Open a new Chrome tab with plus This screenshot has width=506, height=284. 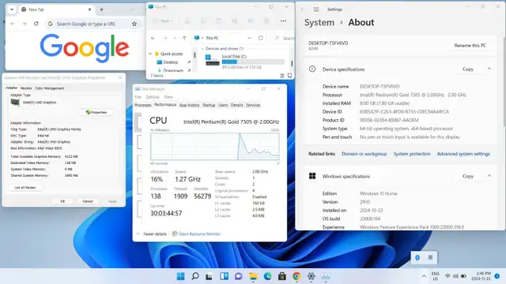(101, 9)
